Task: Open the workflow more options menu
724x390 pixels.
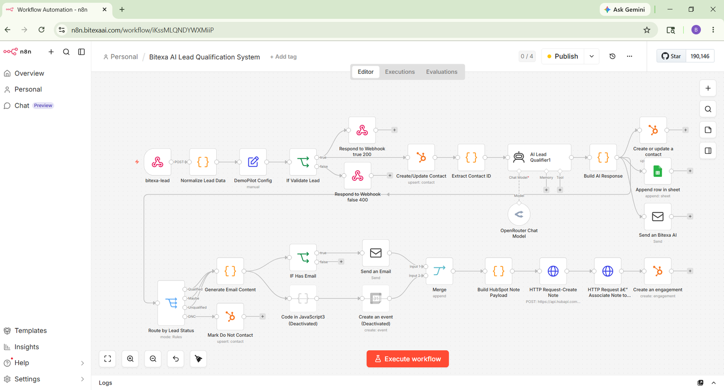Action: pyautogui.click(x=629, y=56)
